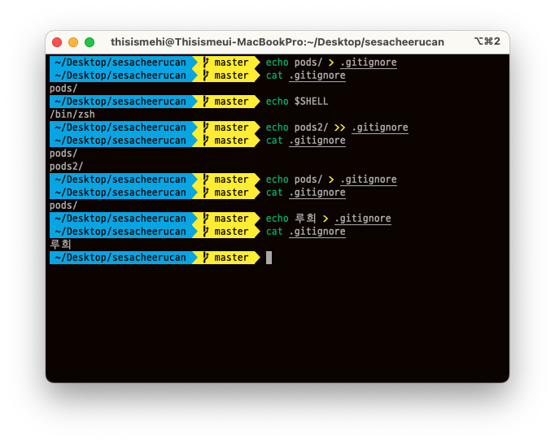The width and height of the screenshot is (555, 443).
Task: Click the git branch icon on the cursor prompt
Action: pos(206,258)
